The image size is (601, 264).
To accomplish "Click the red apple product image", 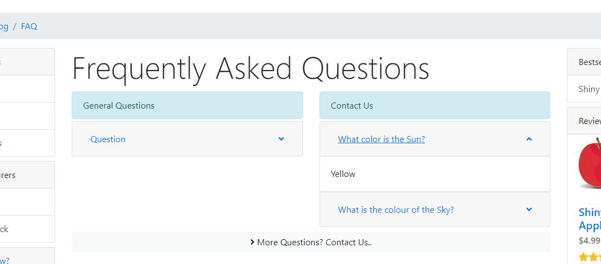I will click(x=590, y=163).
